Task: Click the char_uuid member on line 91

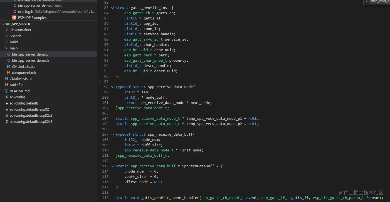Action: click(x=164, y=50)
